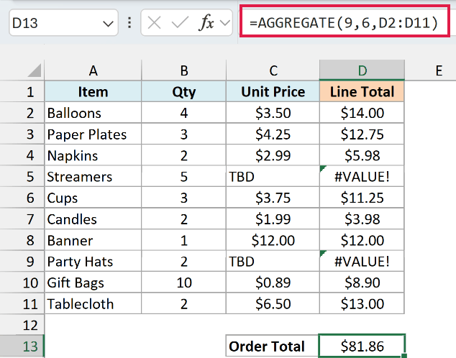Select the $3.75 unit price cell
The image size is (456, 358).
tap(273, 198)
